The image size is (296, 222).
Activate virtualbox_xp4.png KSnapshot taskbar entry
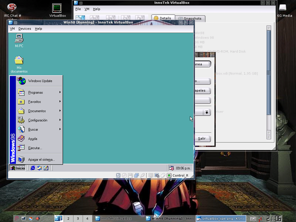221,218
